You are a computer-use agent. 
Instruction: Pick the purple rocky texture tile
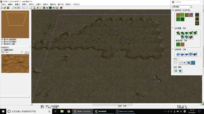click(x=191, y=15)
